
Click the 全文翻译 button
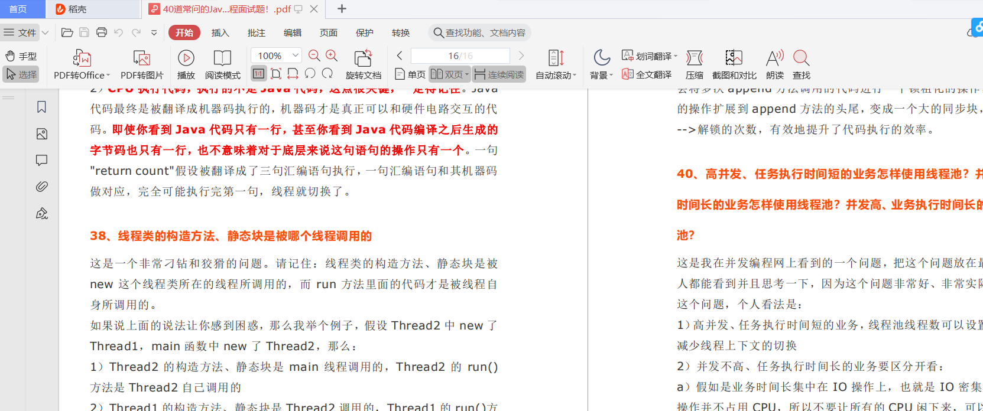pyautogui.click(x=647, y=74)
